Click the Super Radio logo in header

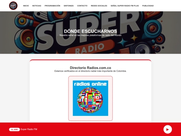click(x=13, y=6)
